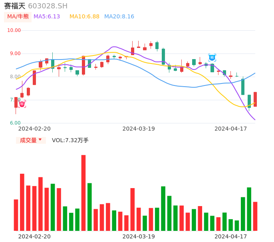This screenshot has height=242, width=274.
Task: Click the blue bear marker icon on the chart
Action: (212, 58)
